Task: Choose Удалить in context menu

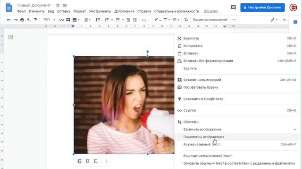Action: 237,68
